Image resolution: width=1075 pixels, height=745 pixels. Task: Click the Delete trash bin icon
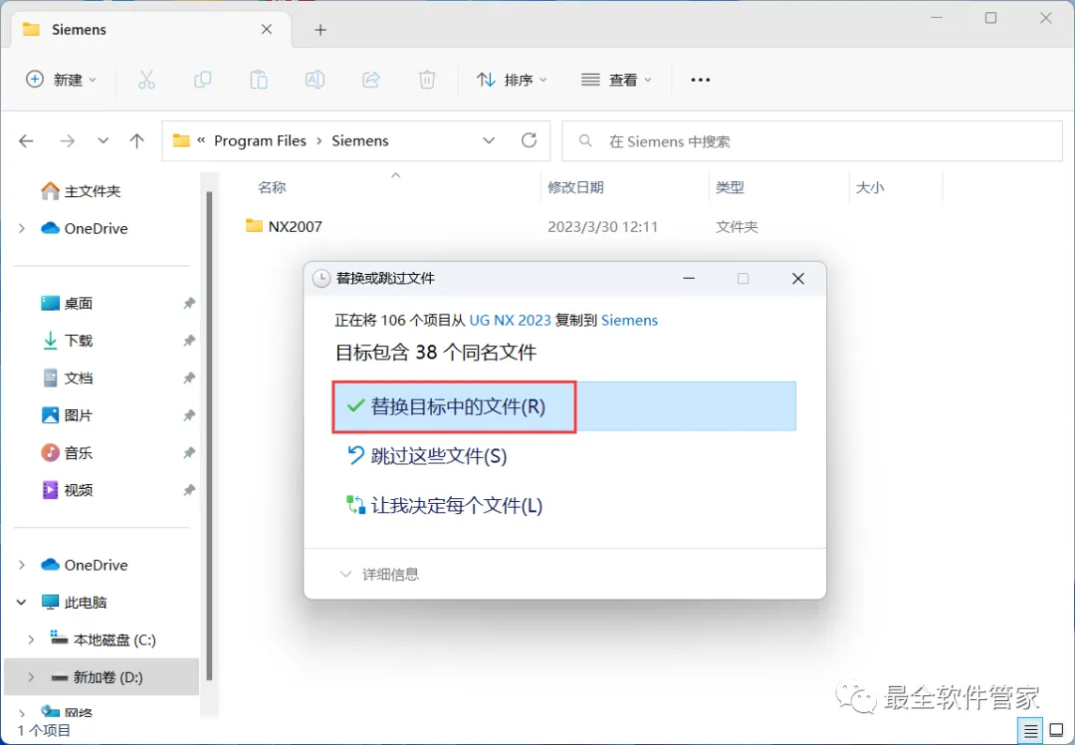click(x=426, y=80)
